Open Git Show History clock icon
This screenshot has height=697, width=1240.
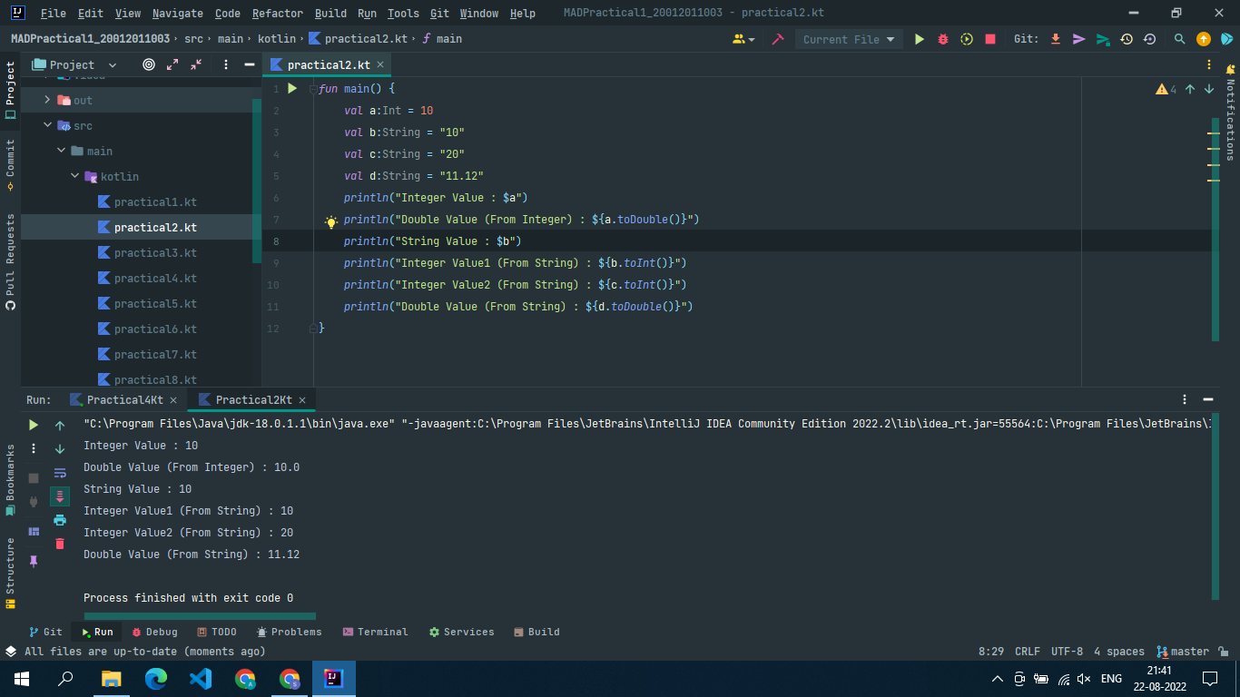click(1126, 39)
